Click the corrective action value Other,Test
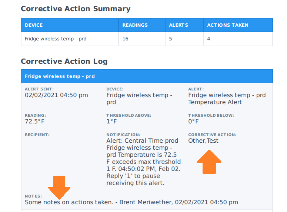Viewport: 287px width, 212px height. (203, 140)
